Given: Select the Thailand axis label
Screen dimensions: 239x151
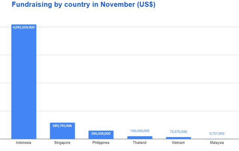Looking at the screenshot, I should 140,143.
